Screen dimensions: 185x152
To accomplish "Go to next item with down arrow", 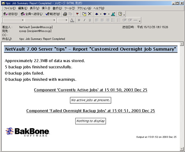I will pos(105,14).
